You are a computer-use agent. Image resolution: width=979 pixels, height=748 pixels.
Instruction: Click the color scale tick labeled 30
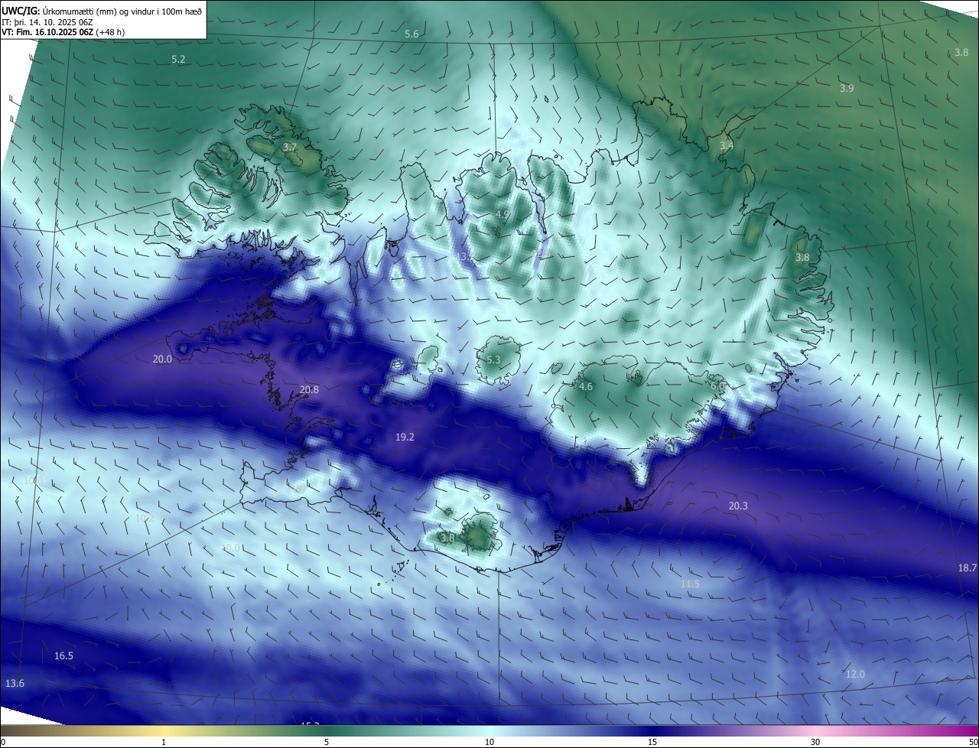coord(815,742)
